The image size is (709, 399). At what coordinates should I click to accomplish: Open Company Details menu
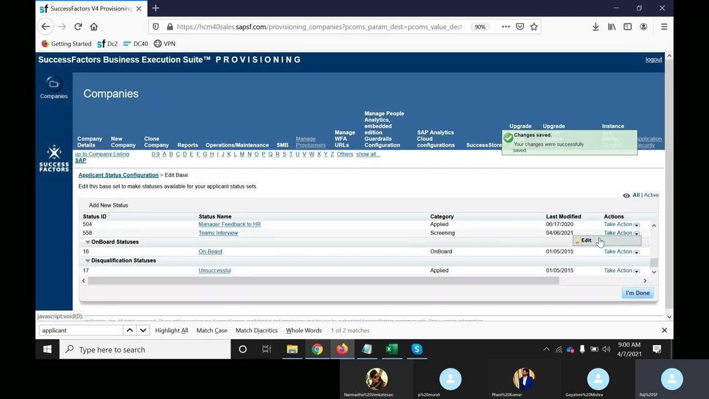(90, 142)
